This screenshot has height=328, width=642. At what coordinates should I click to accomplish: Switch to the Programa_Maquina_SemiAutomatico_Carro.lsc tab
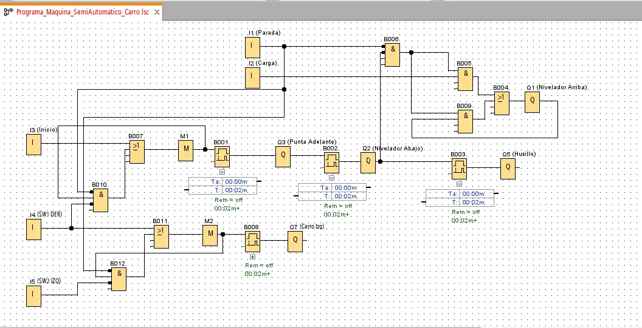pyautogui.click(x=83, y=12)
